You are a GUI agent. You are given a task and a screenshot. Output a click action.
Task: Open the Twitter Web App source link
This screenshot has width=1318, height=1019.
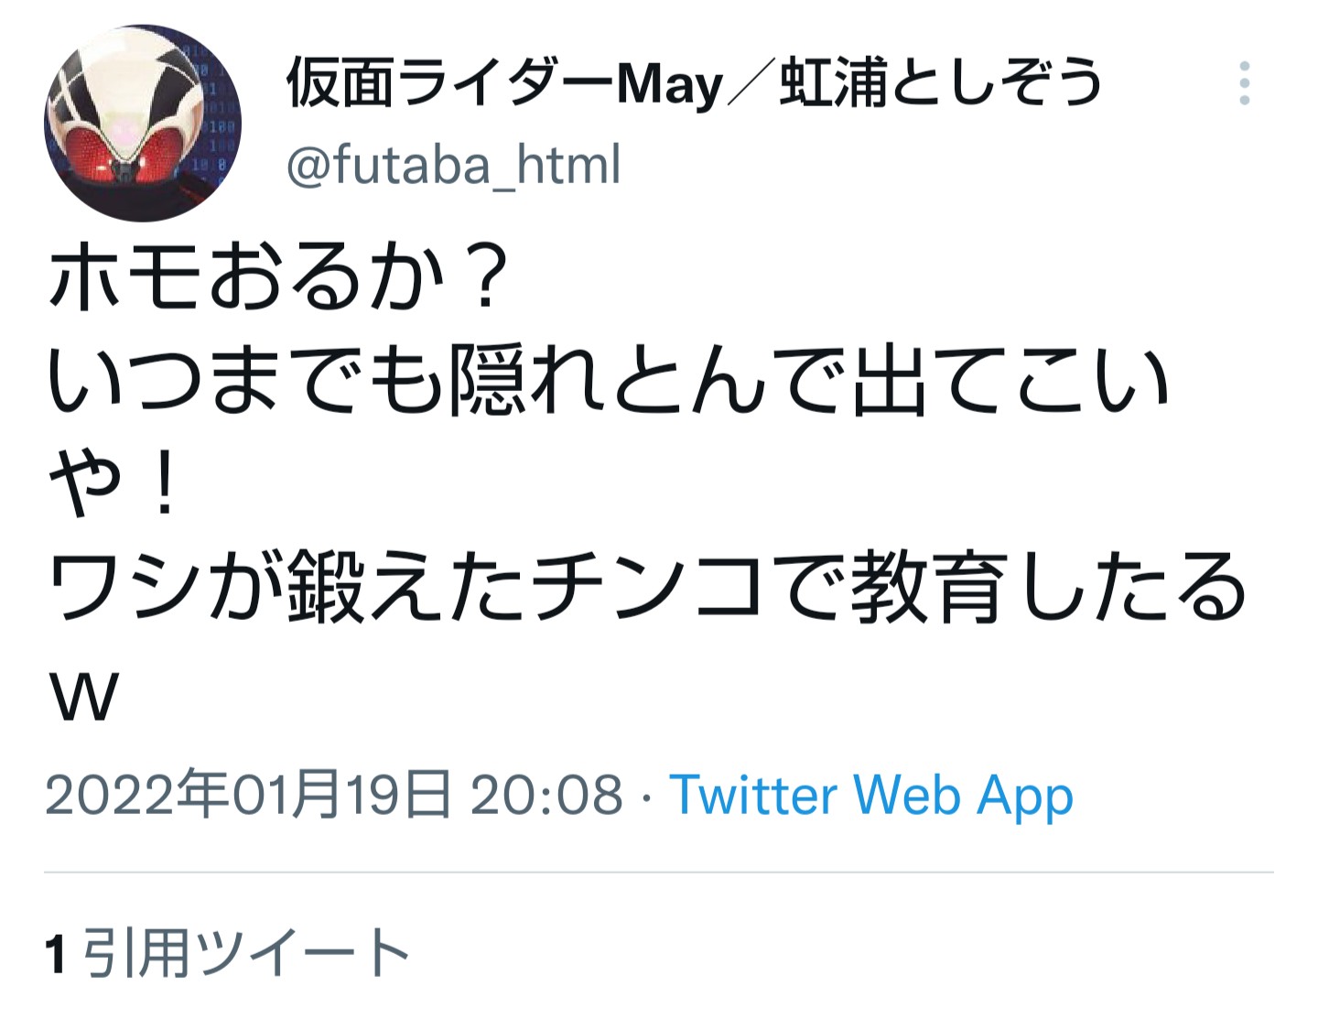871,795
